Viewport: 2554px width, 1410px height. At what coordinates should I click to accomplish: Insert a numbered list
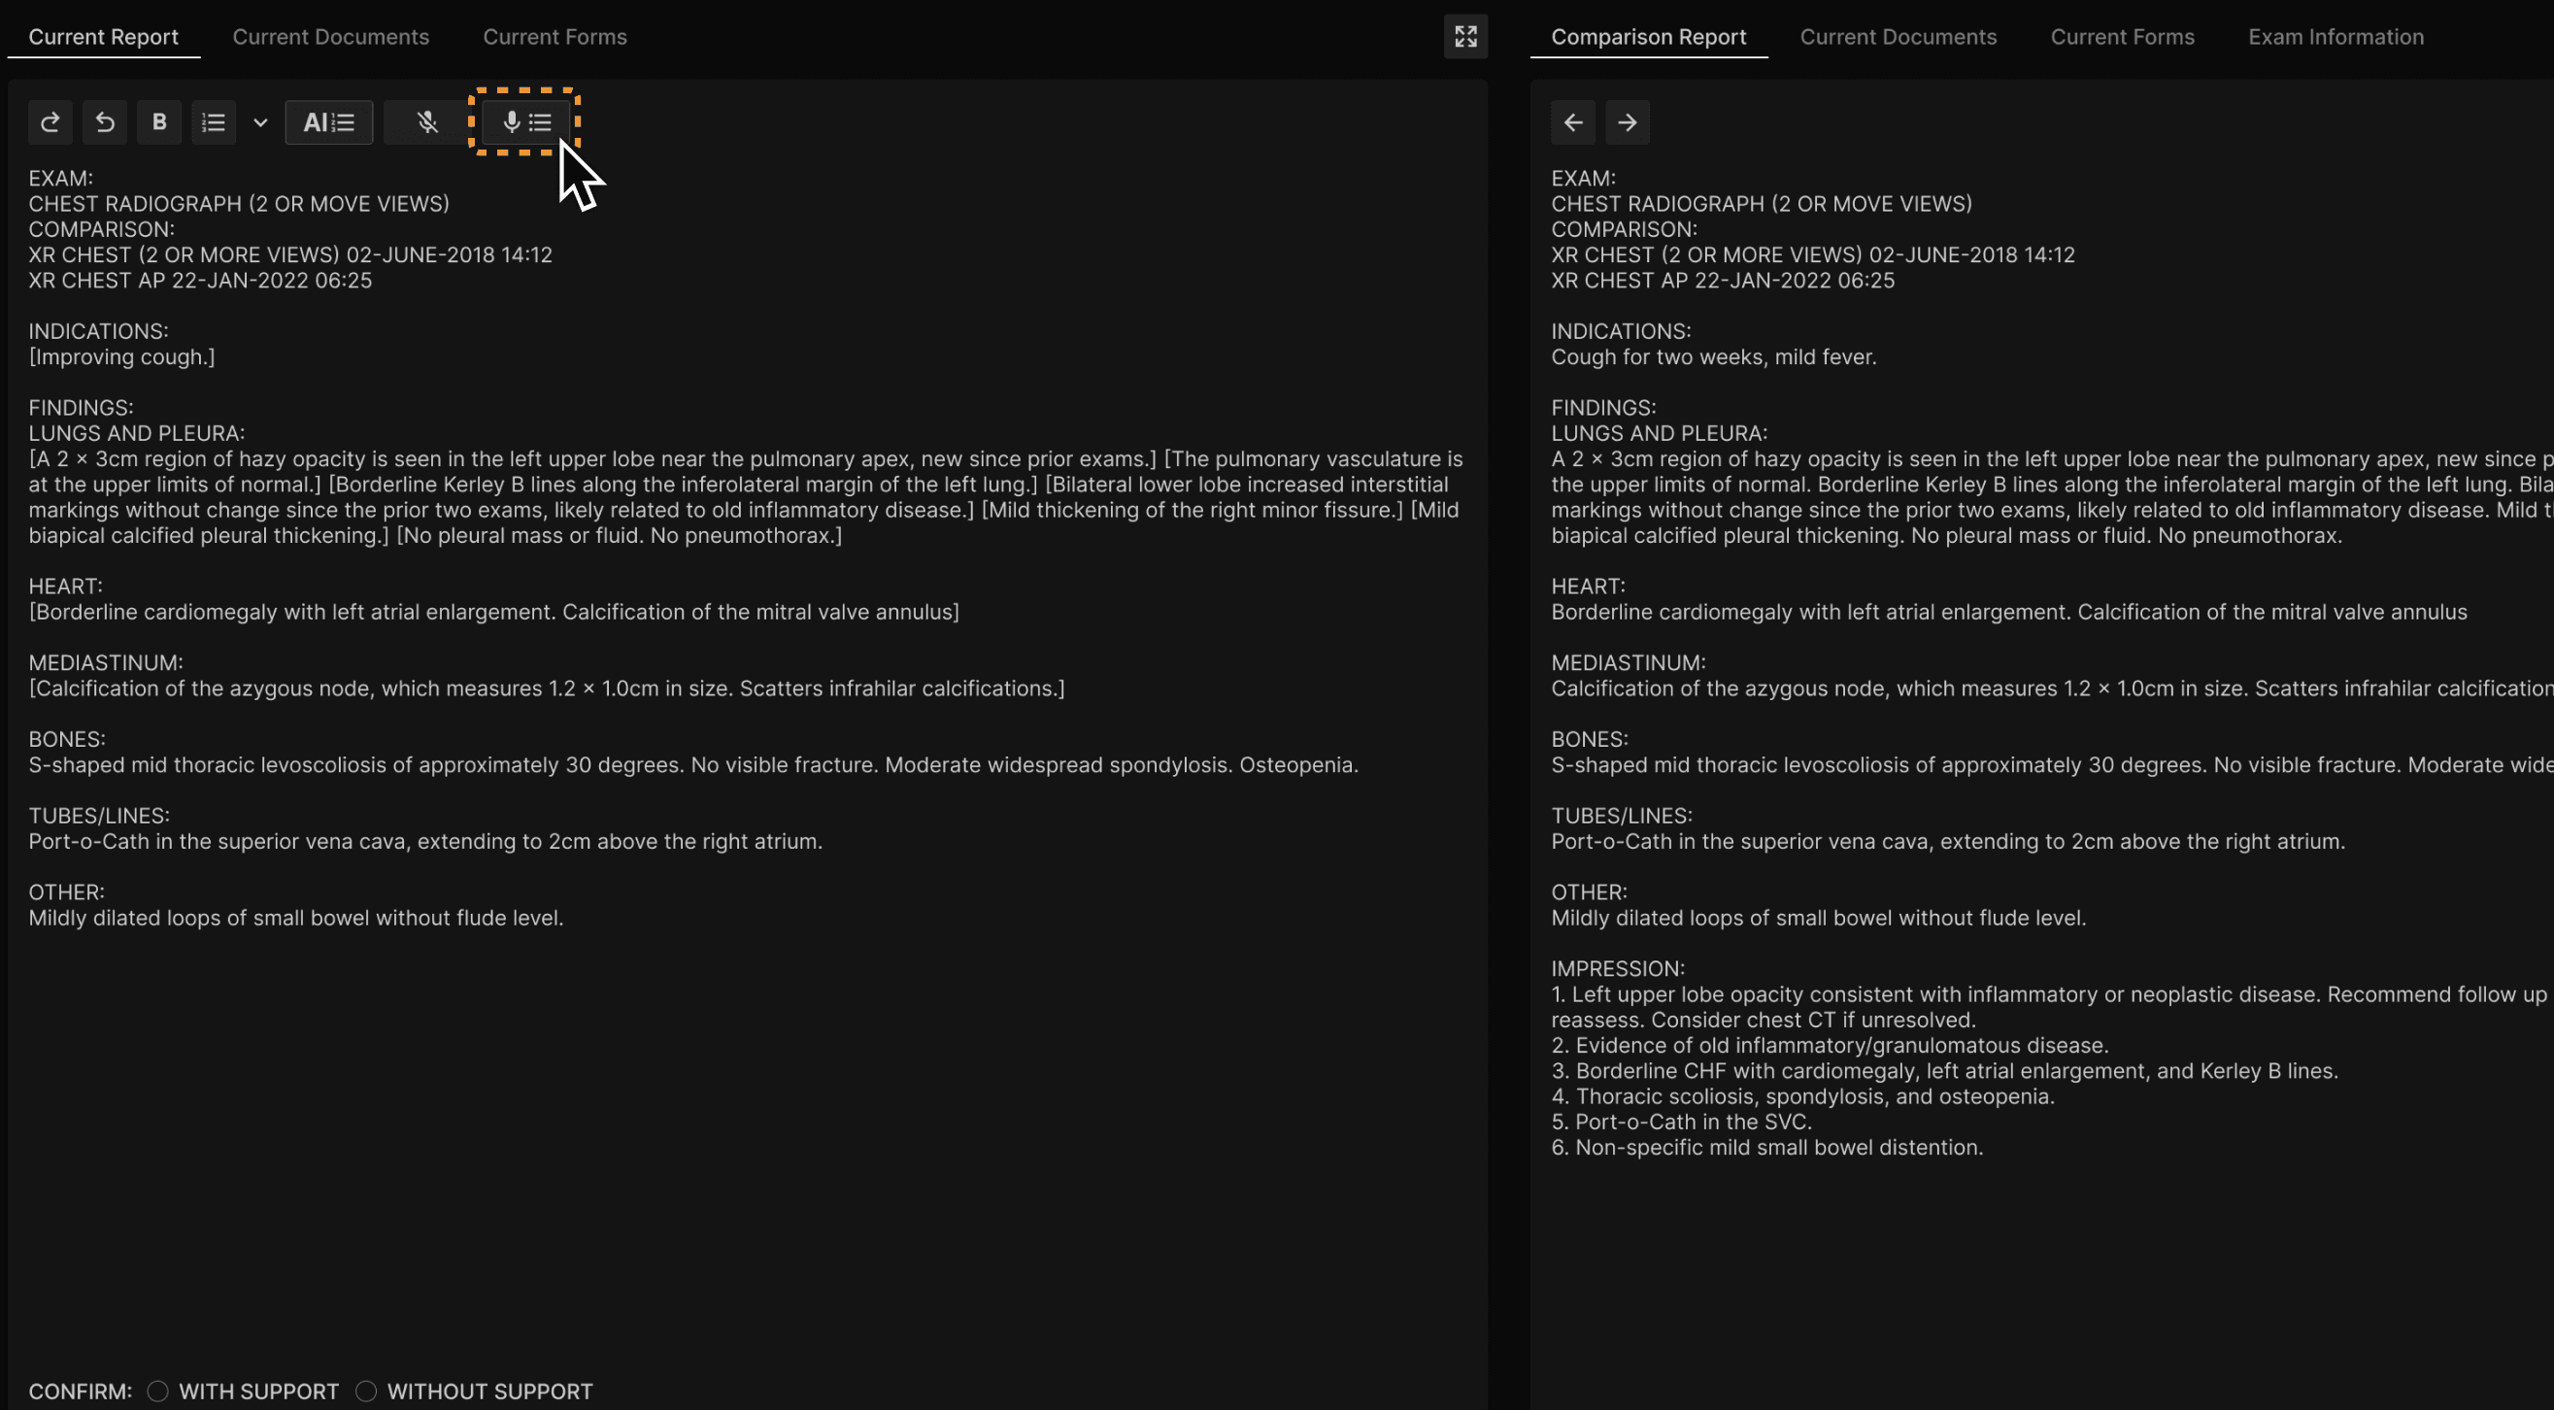214,122
